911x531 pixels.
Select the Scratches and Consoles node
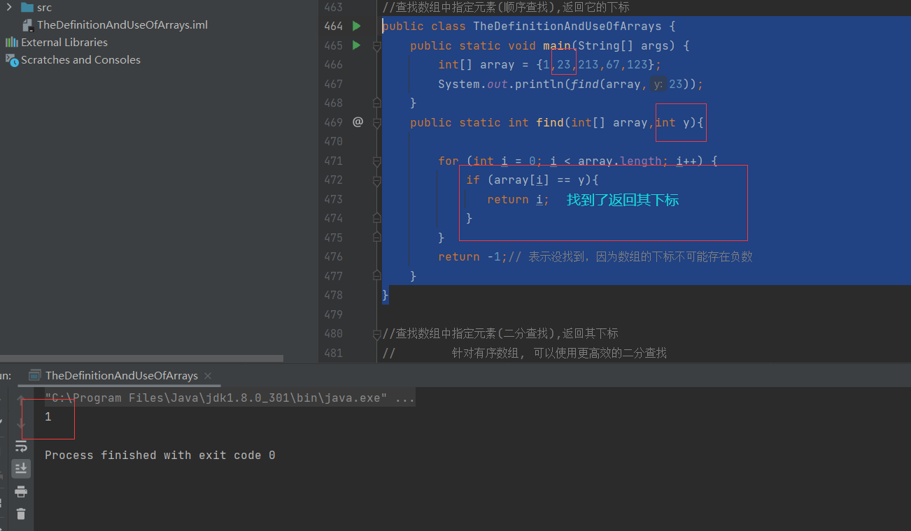[x=80, y=60]
